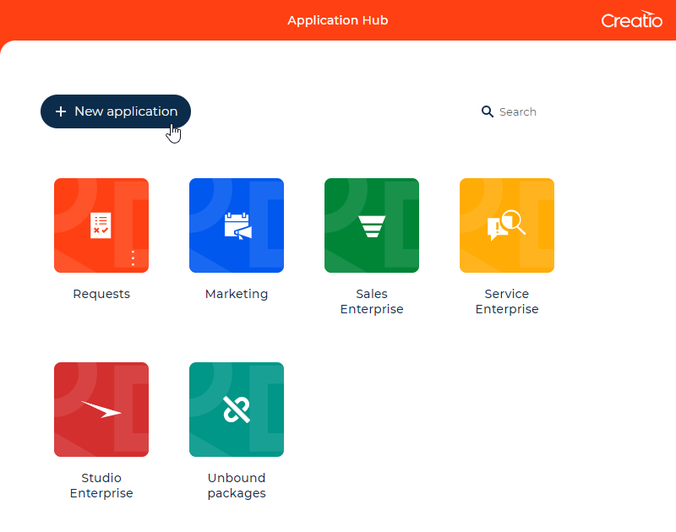This screenshot has width=676, height=532.
Task: Click the Sales Enterprise label text
Action: point(372,301)
